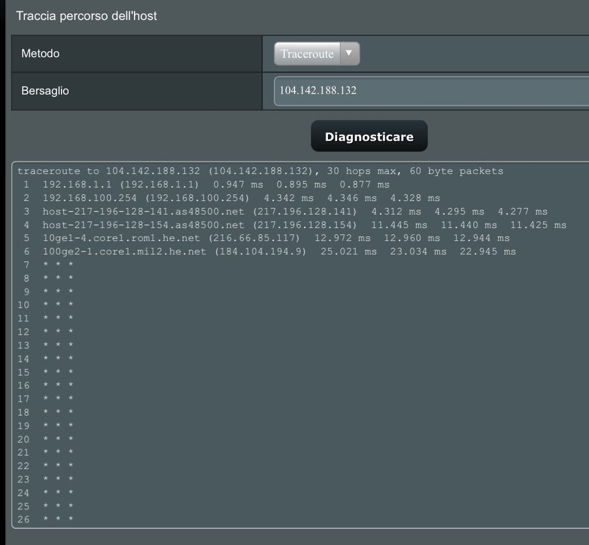
Task: Click the Diagnosticare button
Action: click(x=369, y=136)
